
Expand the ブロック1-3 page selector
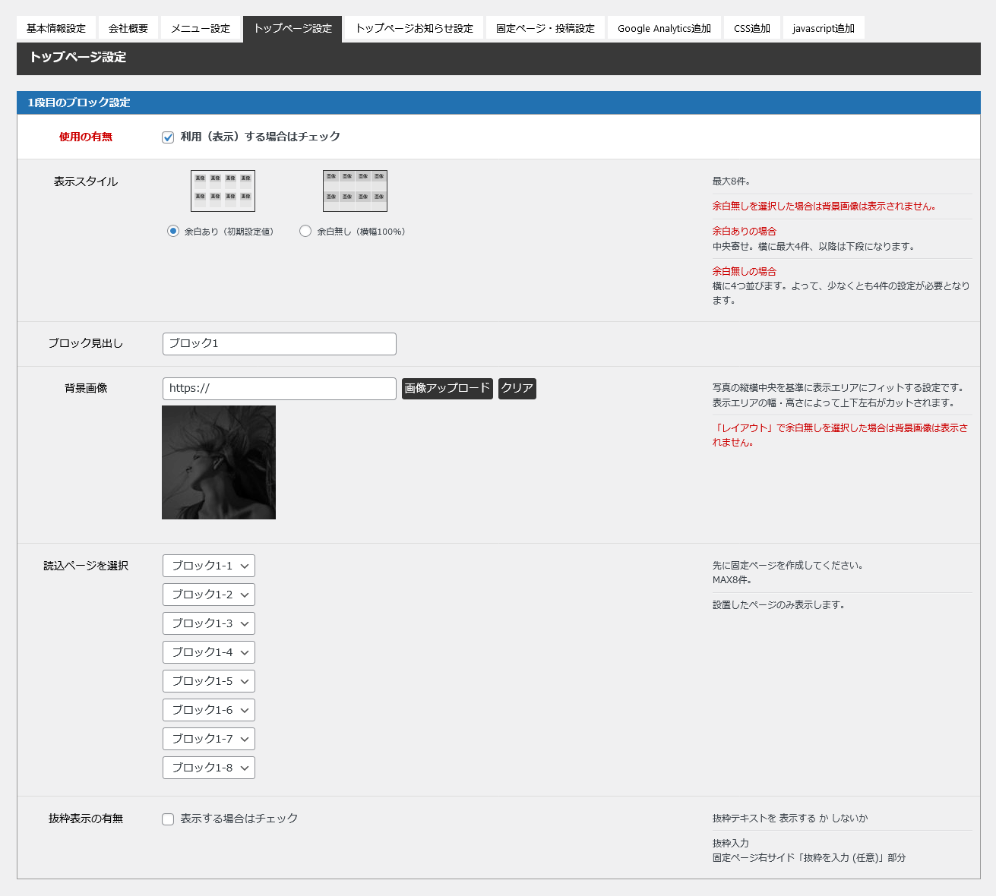click(x=209, y=623)
